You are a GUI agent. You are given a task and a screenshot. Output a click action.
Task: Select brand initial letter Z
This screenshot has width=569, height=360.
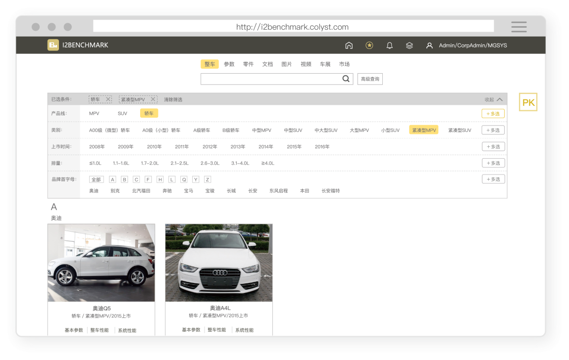(207, 180)
